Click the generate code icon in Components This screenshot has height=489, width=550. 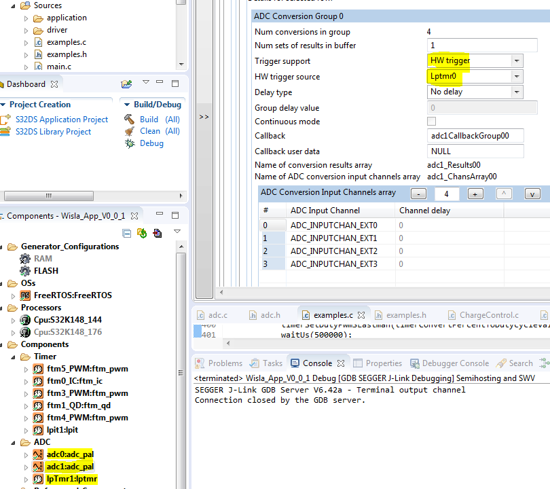158,233
